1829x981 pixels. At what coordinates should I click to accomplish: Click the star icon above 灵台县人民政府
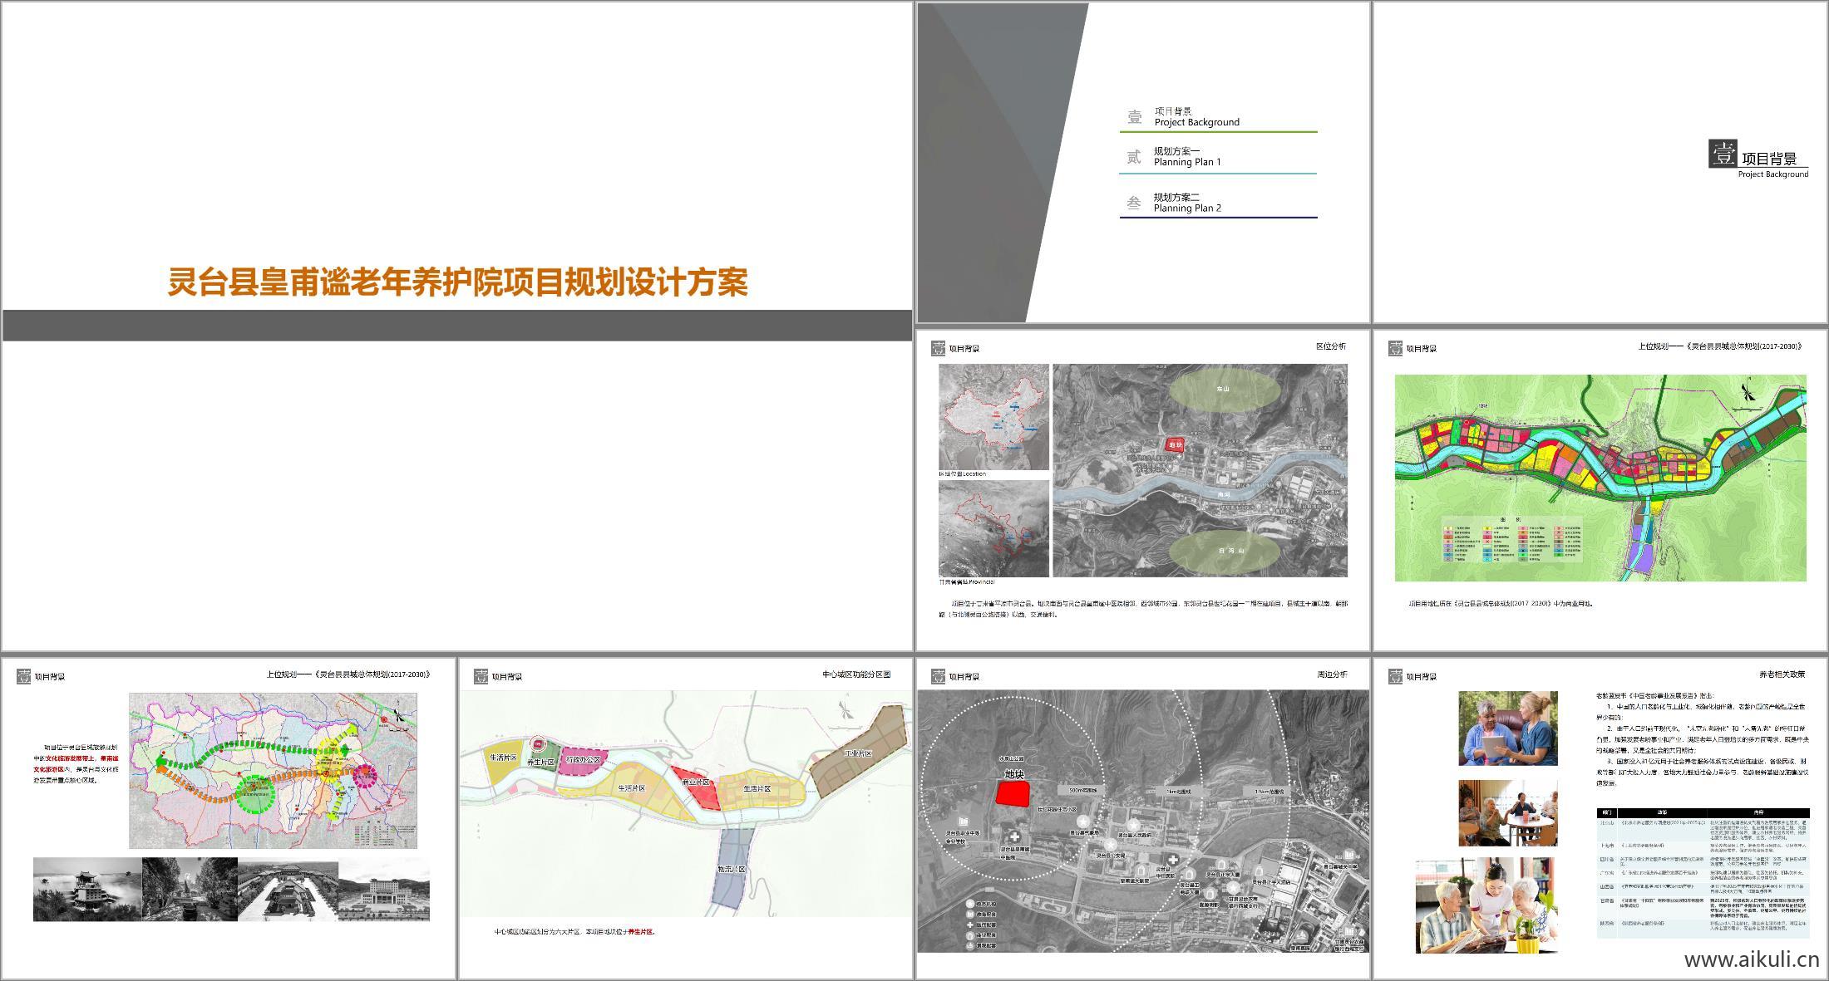1134,825
